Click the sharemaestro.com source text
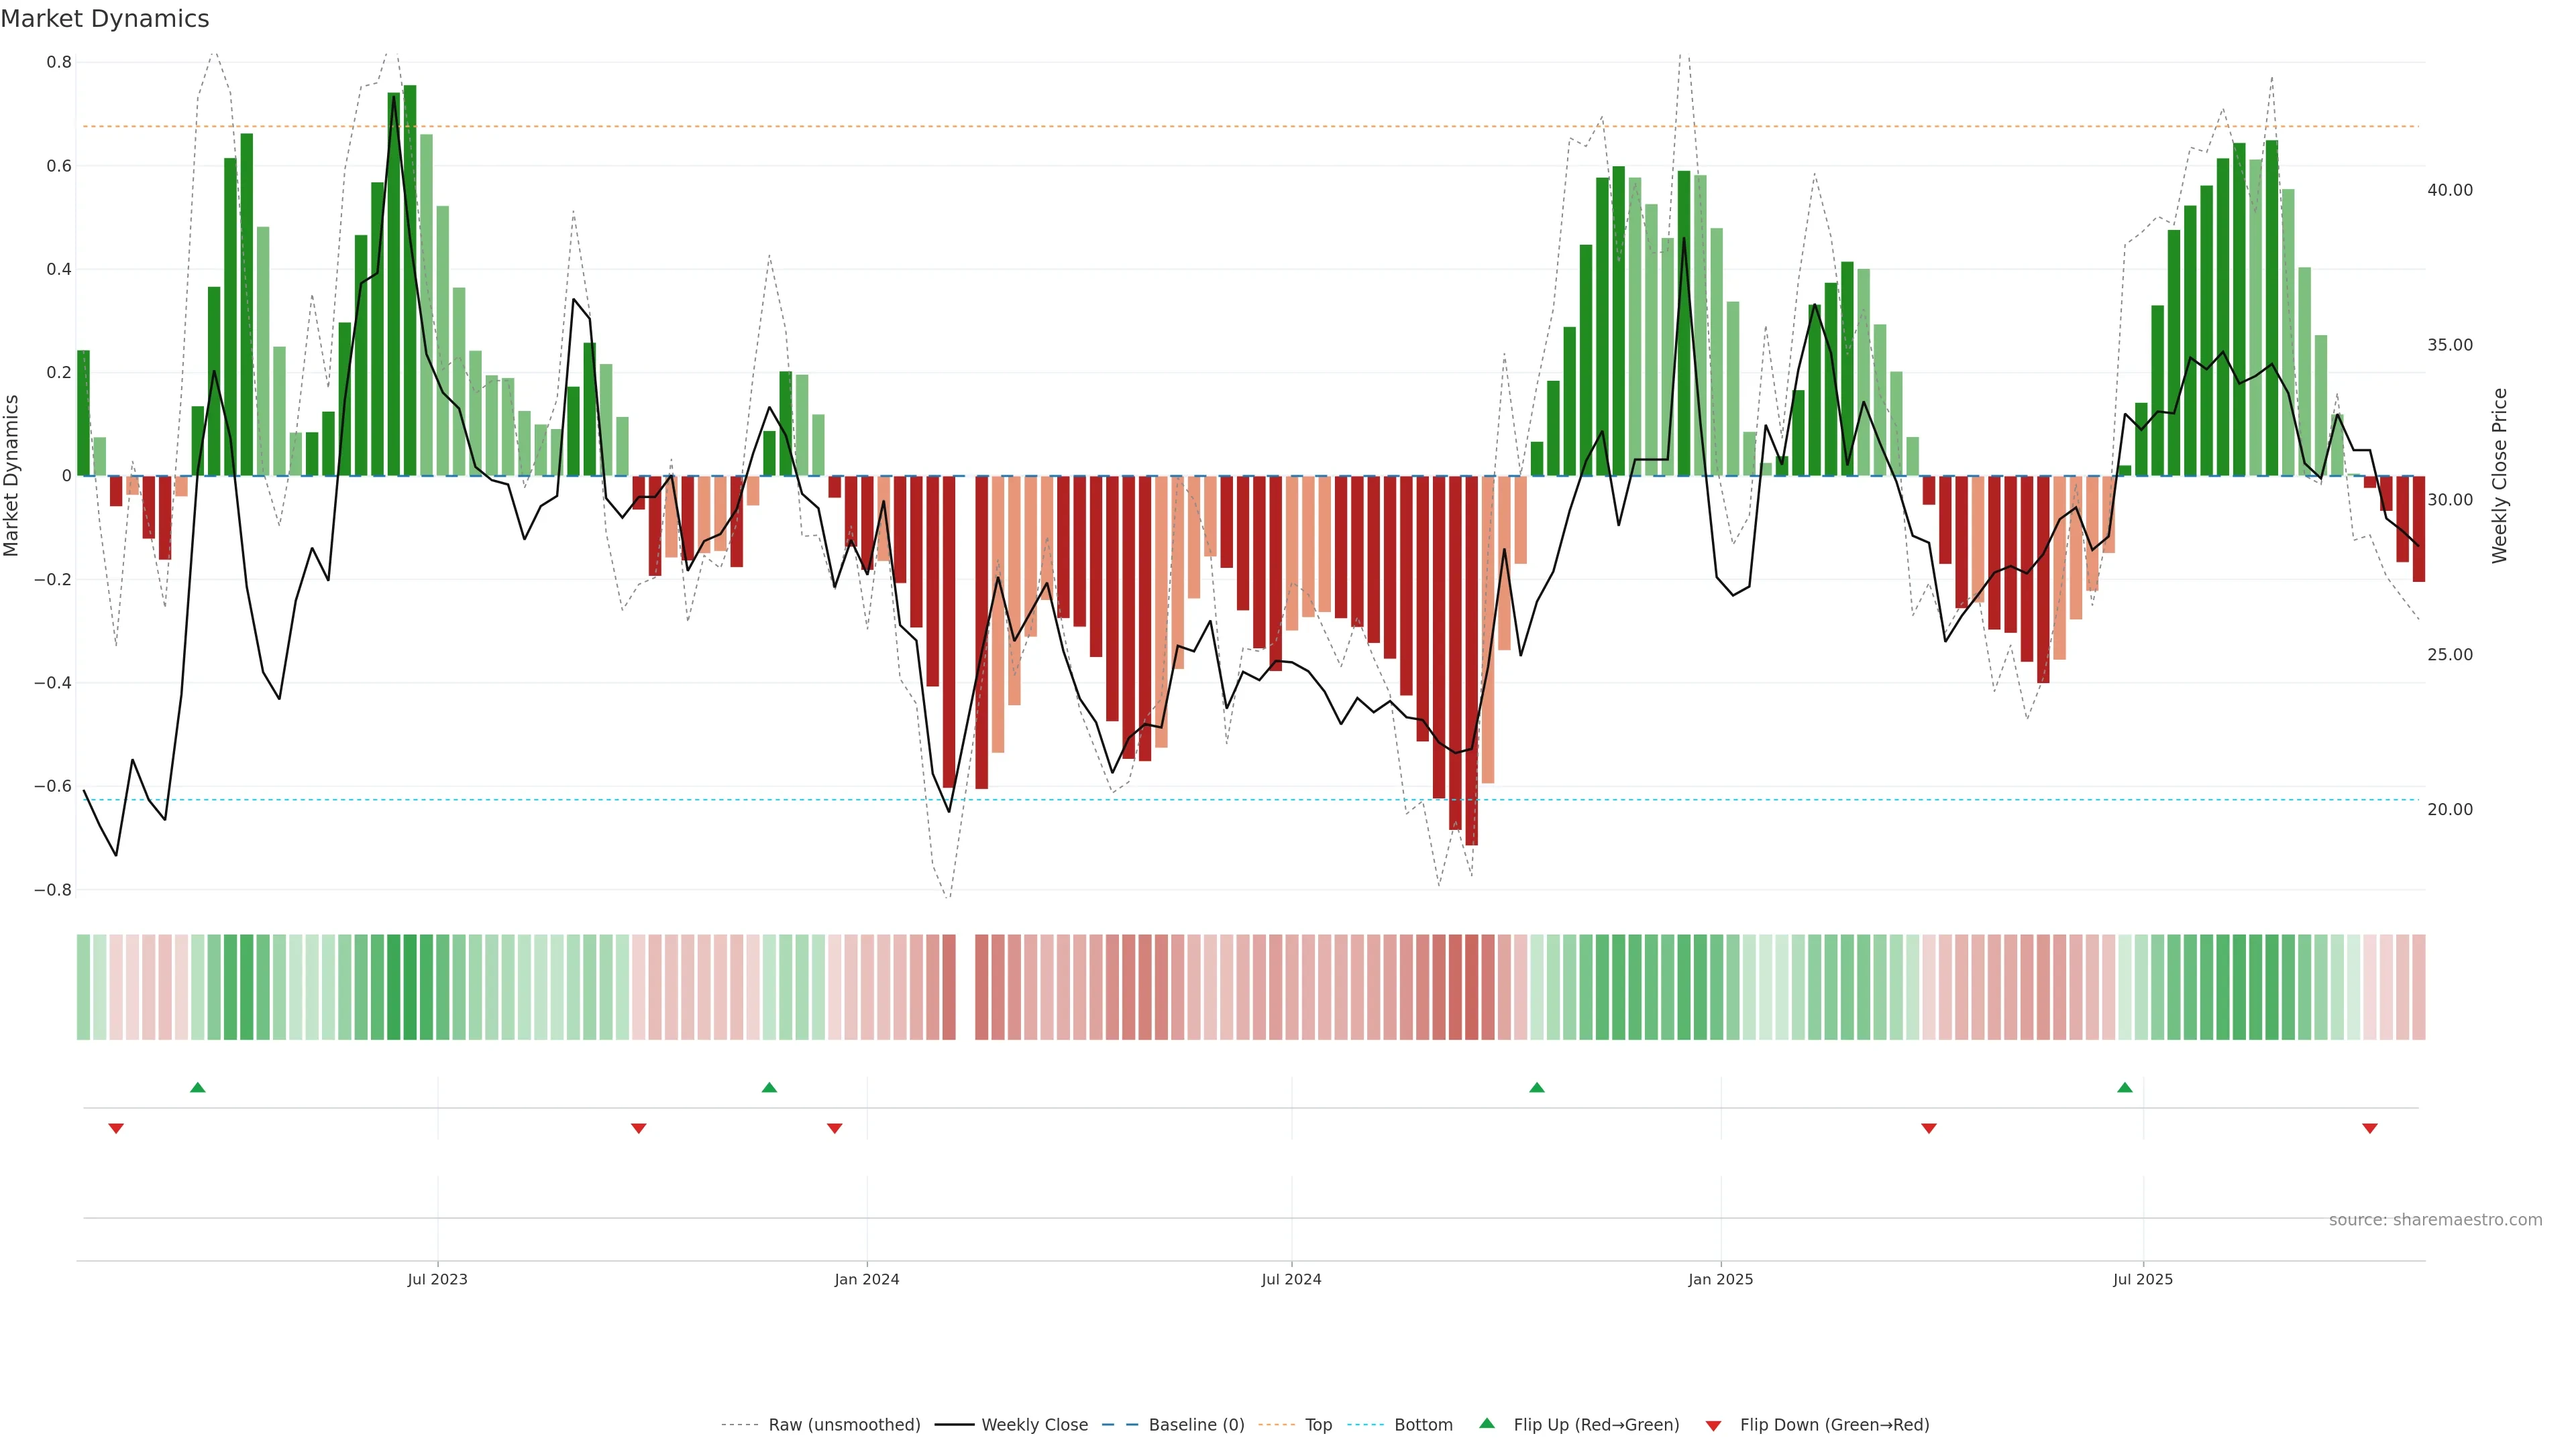 [x=2435, y=1220]
